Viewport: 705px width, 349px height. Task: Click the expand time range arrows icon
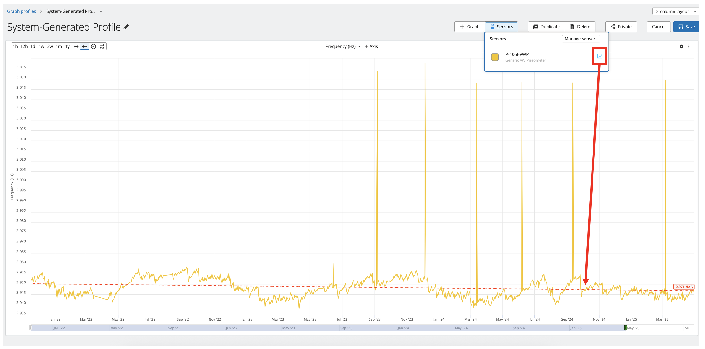76,47
